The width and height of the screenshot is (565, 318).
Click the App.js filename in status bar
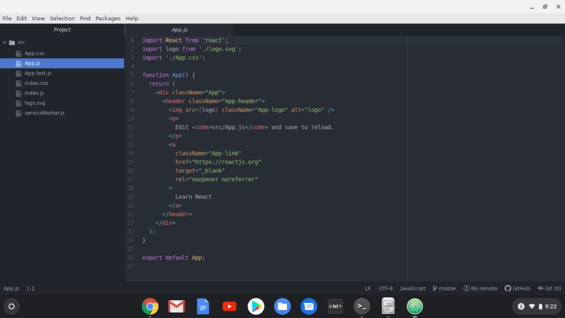11,288
